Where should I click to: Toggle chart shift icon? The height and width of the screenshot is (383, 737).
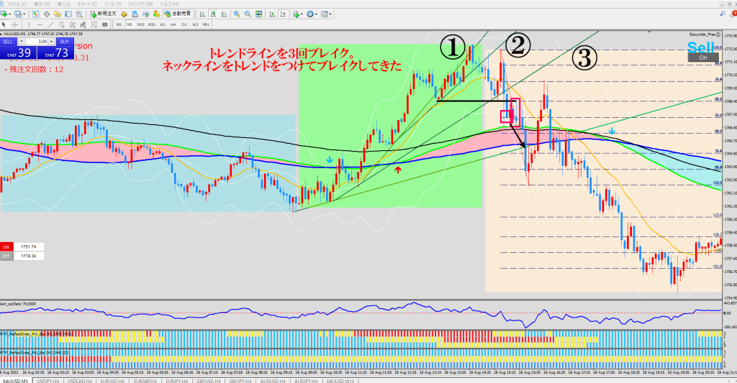[x=283, y=14]
